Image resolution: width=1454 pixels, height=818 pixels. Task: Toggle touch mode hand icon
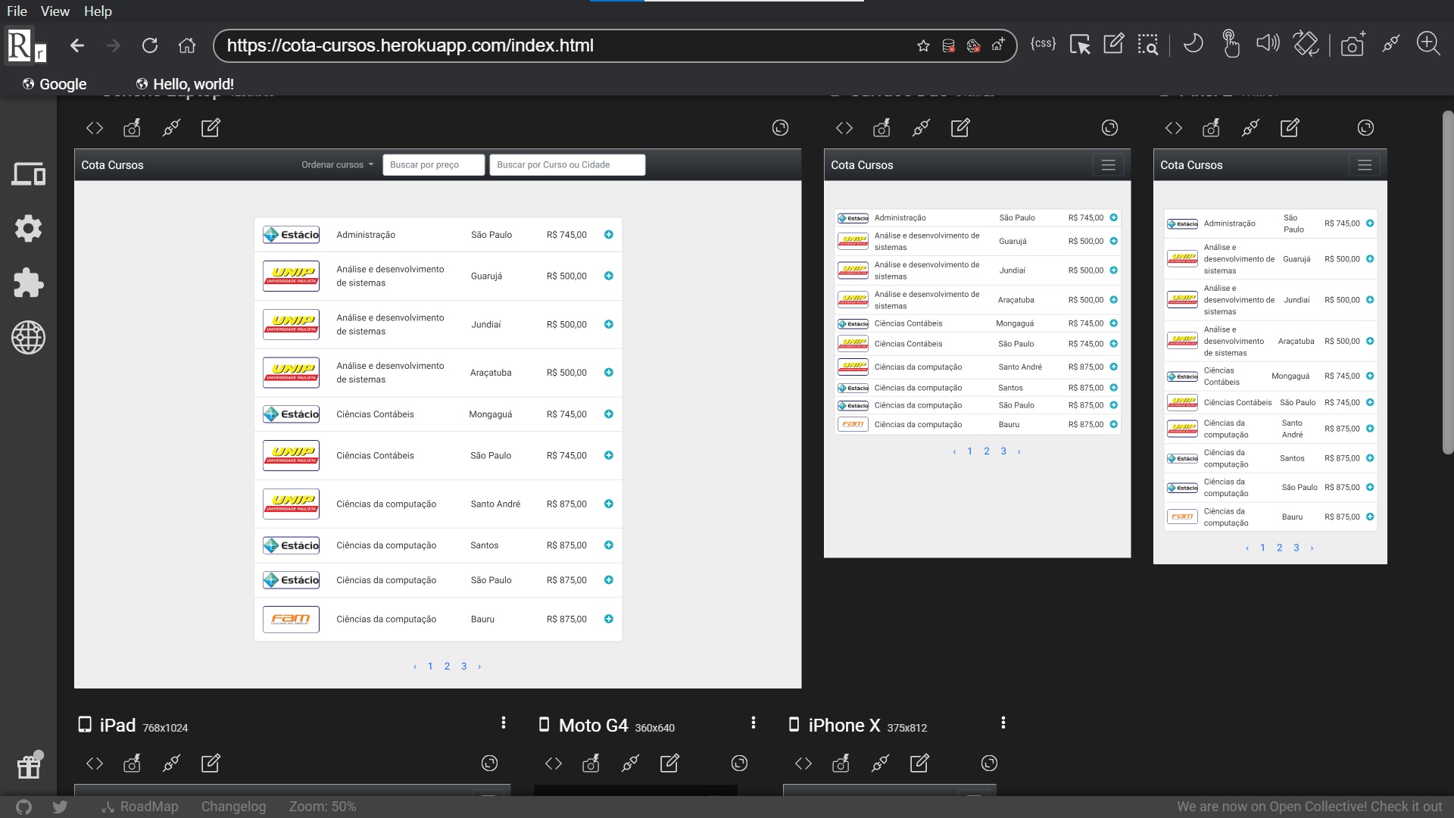[1231, 44]
